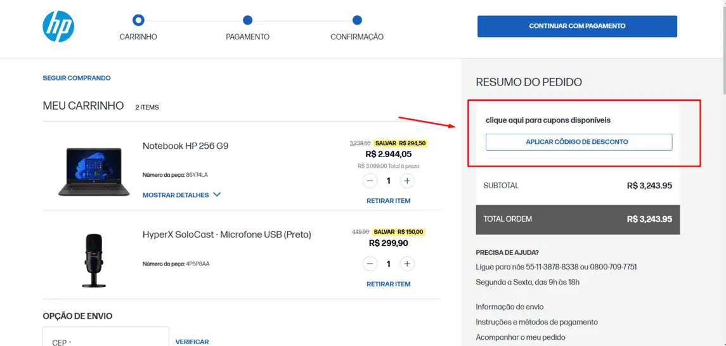
Task: Decrease quantity of HyperX SoloCast microphone
Action: [370, 264]
